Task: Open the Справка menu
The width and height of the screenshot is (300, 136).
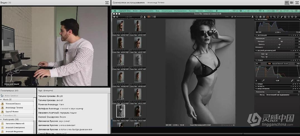Action: pos(209,11)
